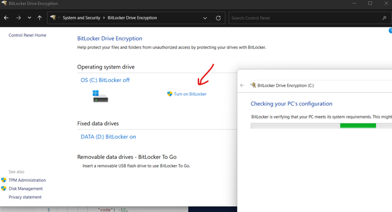
Task: Click the 'See also' label
Action: [x=17, y=172]
